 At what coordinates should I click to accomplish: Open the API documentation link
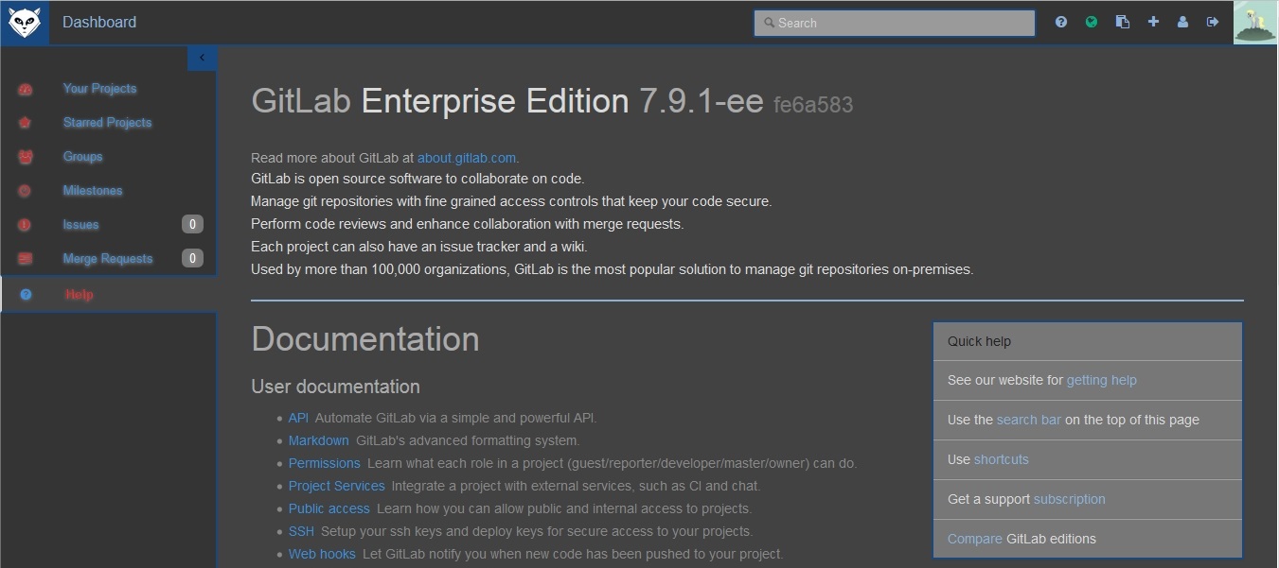298,418
